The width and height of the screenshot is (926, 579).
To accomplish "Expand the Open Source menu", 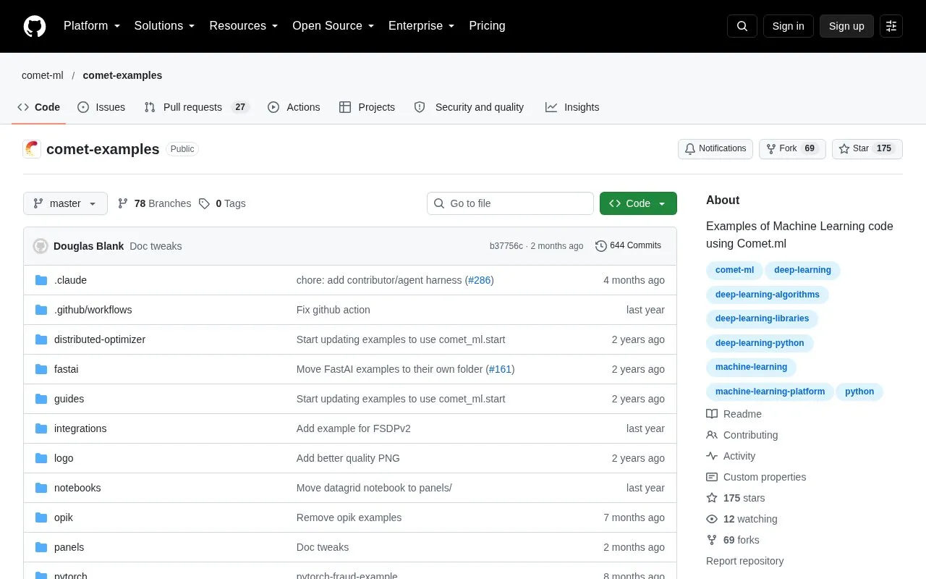I will (334, 26).
